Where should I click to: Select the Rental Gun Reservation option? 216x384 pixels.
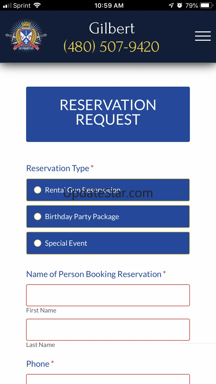tap(38, 190)
